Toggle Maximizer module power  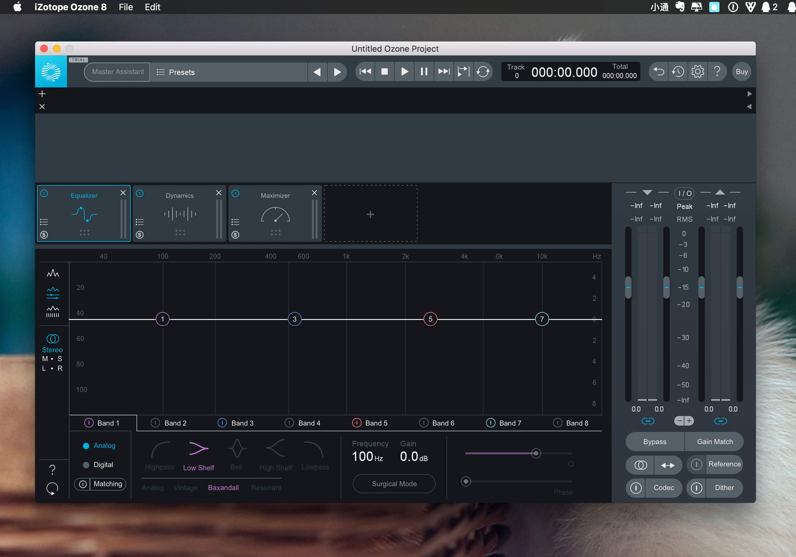235,193
